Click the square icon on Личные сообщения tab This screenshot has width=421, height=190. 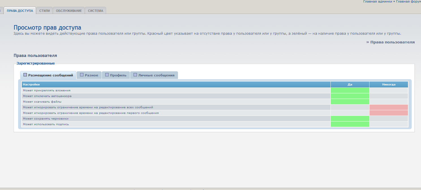tap(135, 75)
